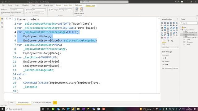The width and height of the screenshot is (198, 111).
Task: Select the R script visual
Action: pyautogui.click(x=177, y=33)
